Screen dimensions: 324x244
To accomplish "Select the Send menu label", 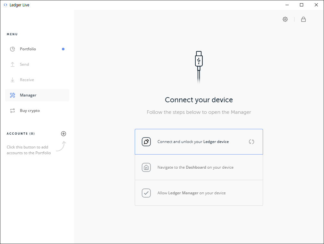I will 24,64.
